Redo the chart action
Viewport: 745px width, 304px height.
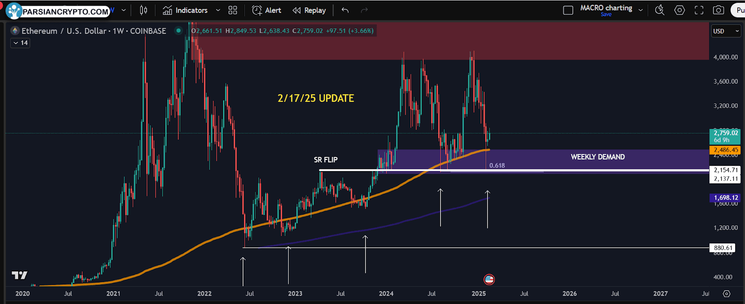[364, 10]
